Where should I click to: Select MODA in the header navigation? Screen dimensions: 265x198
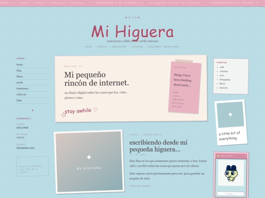click(x=88, y=46)
